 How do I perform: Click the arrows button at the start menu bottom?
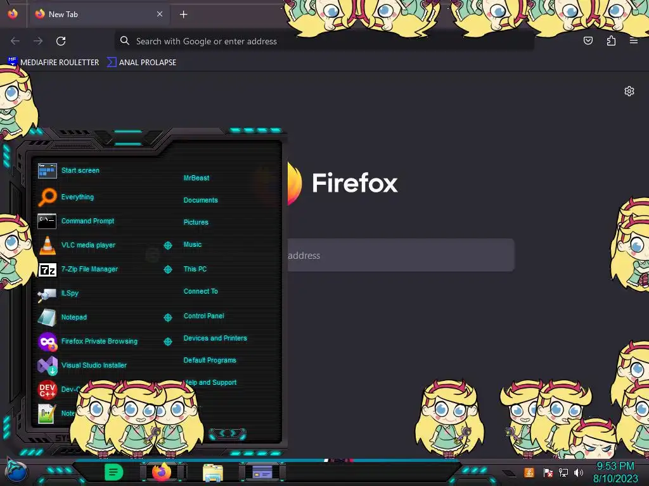pos(228,433)
